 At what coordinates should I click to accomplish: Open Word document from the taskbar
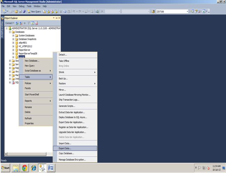tap(51, 168)
